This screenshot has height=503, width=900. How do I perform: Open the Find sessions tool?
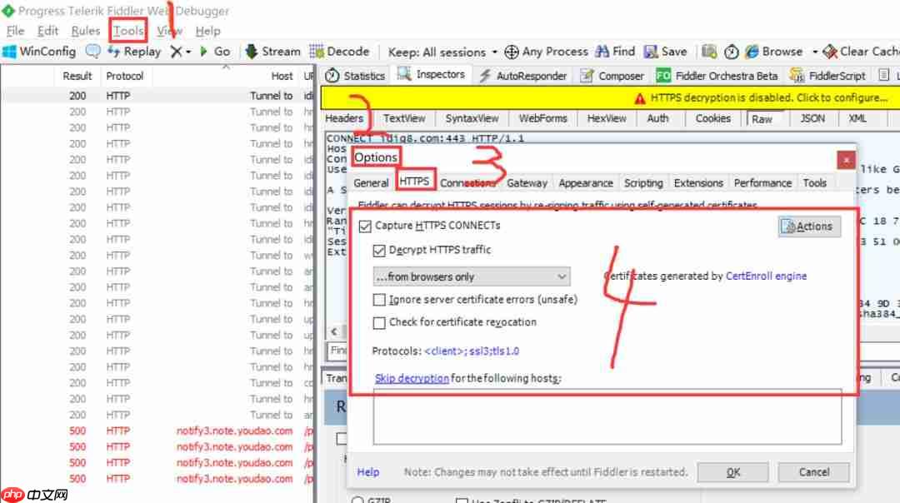(x=615, y=51)
